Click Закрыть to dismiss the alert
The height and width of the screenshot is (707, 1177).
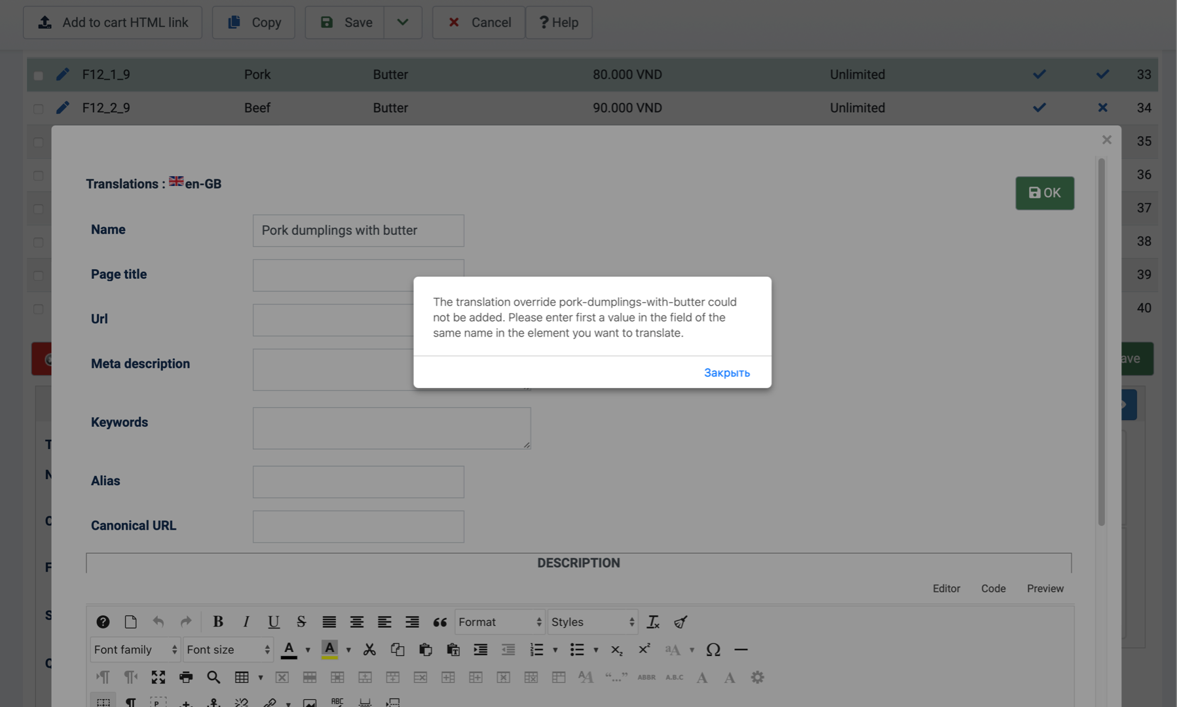(x=726, y=372)
